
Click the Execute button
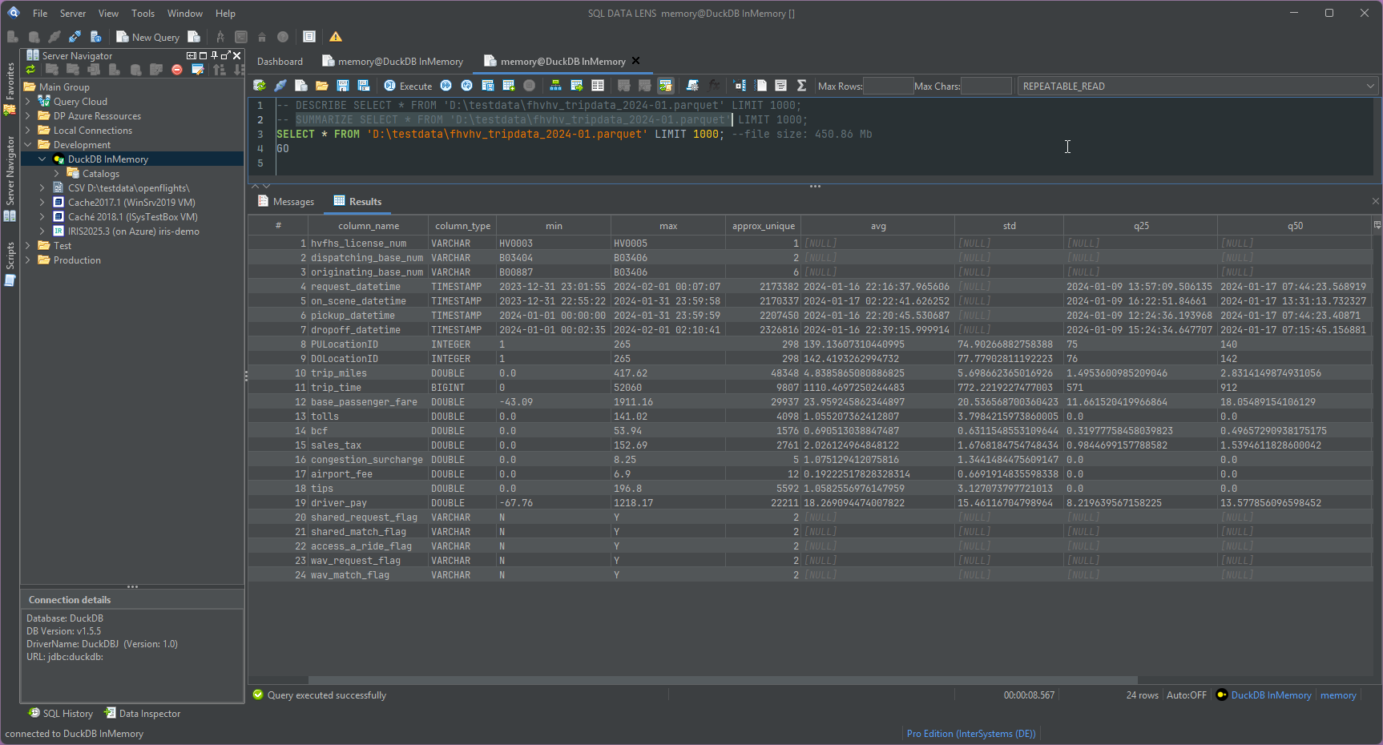click(x=408, y=86)
